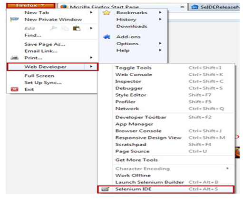
Task: Close the Mozilla Firefox Start Page tab
Action: pos(182,7)
